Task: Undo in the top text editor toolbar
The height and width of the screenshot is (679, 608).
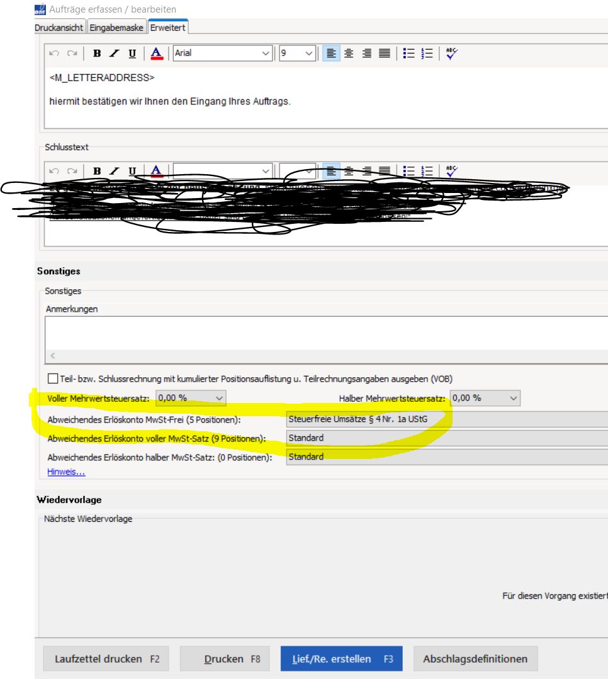Action: coord(54,53)
